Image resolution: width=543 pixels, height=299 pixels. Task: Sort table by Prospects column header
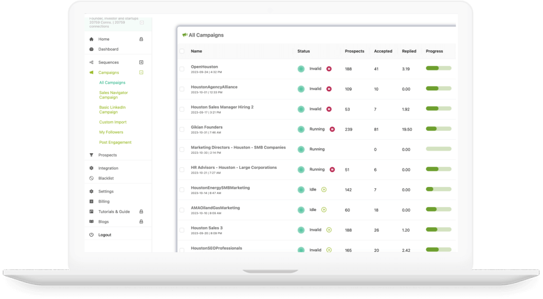point(354,51)
